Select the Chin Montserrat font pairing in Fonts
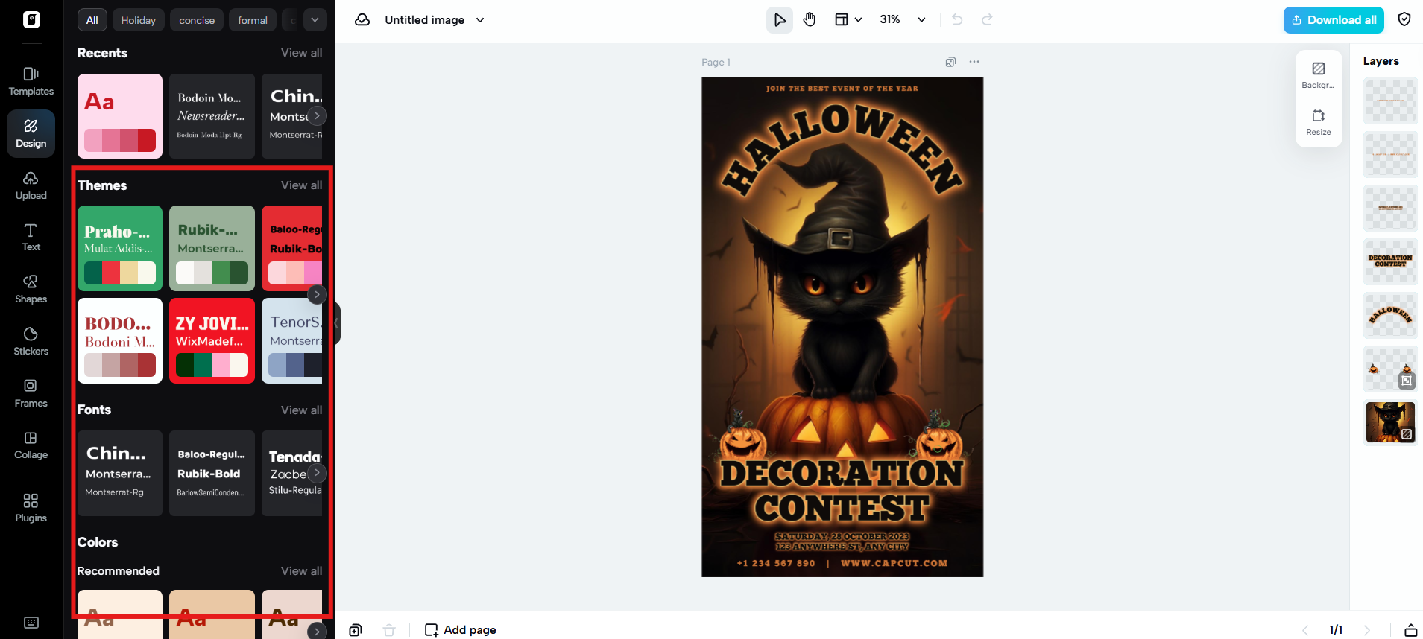 [x=120, y=473]
